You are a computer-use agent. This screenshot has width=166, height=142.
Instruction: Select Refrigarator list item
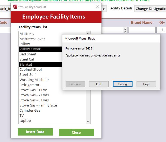point(40,85)
